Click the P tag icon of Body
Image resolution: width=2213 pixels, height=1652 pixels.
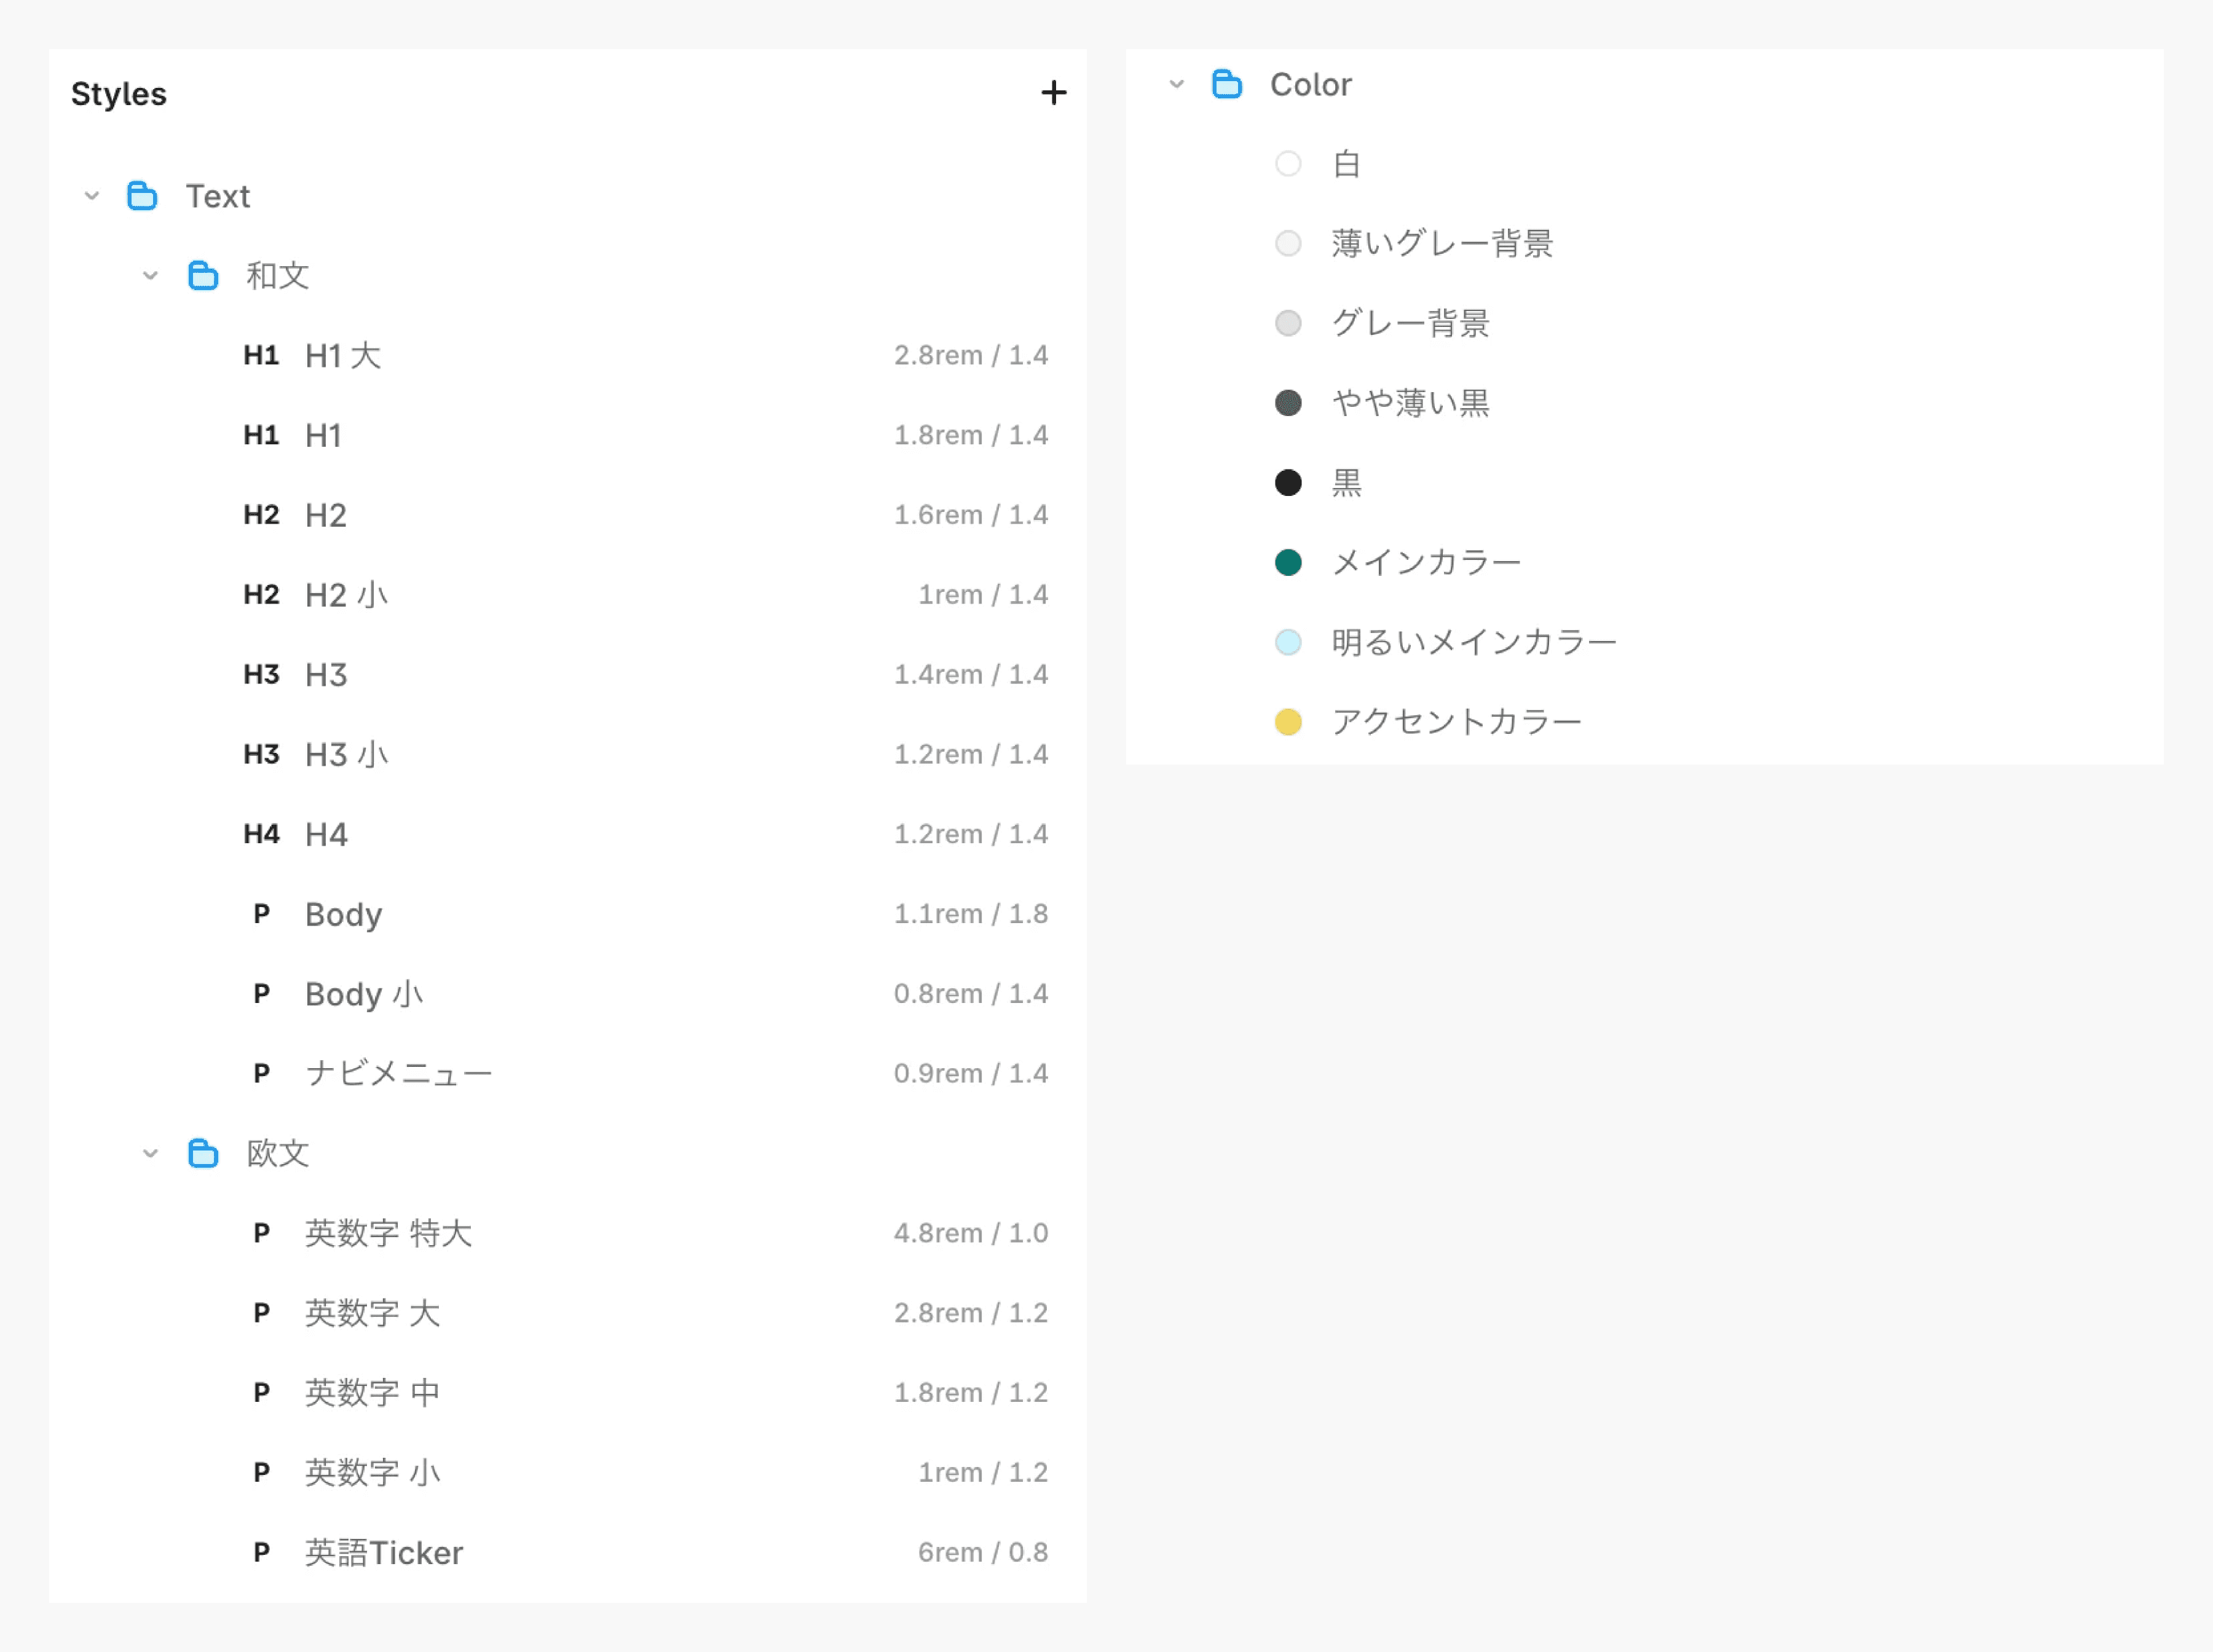pos(261,914)
